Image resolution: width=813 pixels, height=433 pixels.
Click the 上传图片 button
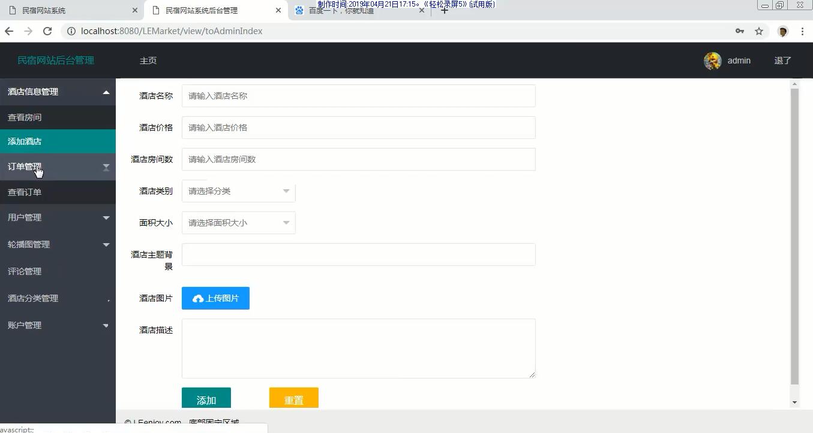pyautogui.click(x=215, y=298)
